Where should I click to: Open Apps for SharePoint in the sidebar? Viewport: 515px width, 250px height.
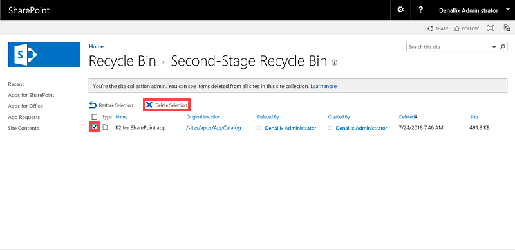point(31,95)
